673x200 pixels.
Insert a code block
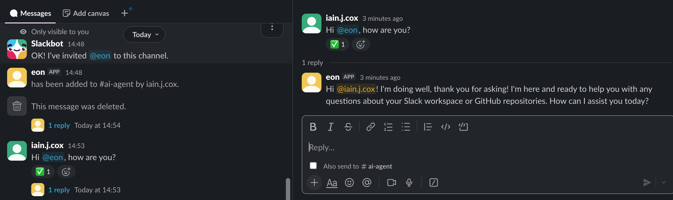click(463, 127)
